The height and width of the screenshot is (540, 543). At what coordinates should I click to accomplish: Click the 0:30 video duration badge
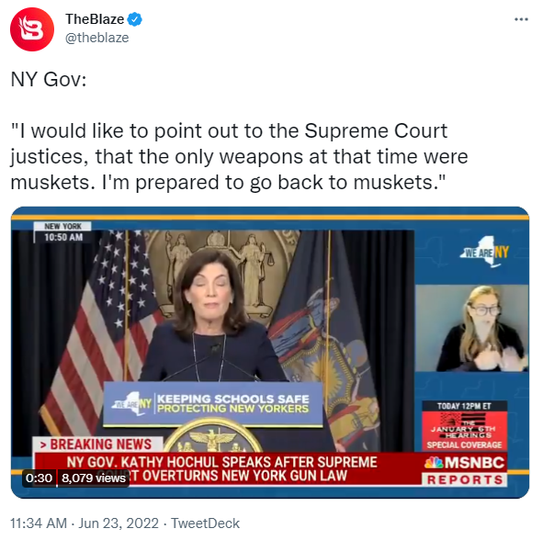pyautogui.click(x=39, y=478)
